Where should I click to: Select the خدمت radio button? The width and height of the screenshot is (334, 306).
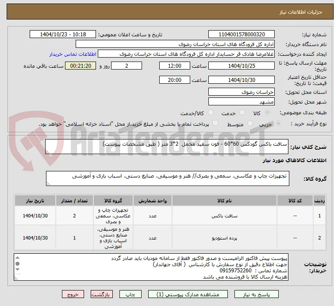tap(242, 112)
